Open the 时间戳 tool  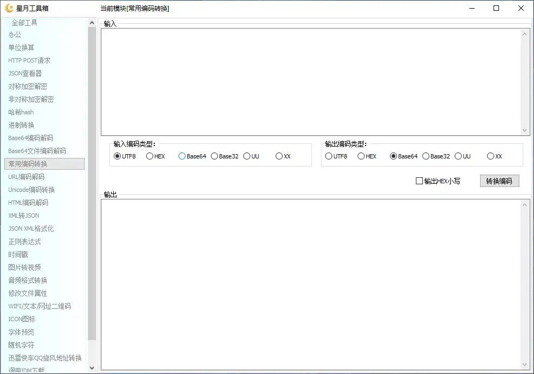18,254
